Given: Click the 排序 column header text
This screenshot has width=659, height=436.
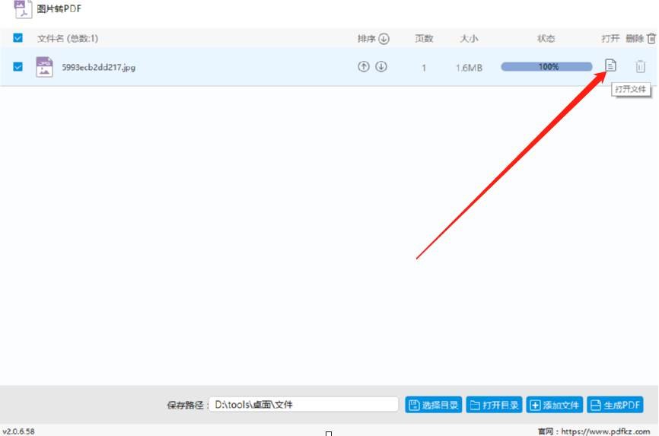Looking at the screenshot, I should 367,39.
